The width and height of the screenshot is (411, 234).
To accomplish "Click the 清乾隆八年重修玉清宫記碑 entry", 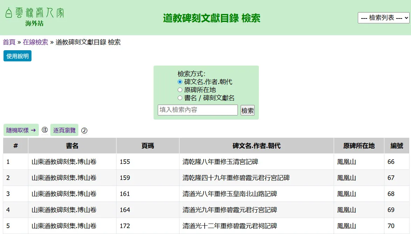I will 220,162.
